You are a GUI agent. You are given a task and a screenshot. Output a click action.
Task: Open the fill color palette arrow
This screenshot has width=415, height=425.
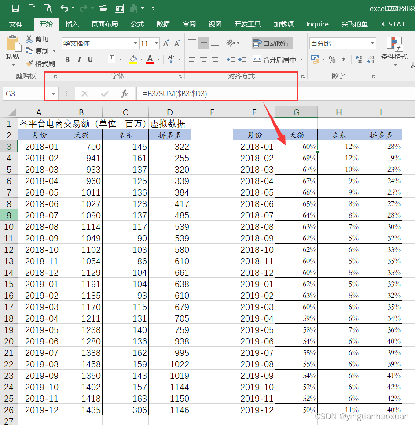tap(141, 59)
